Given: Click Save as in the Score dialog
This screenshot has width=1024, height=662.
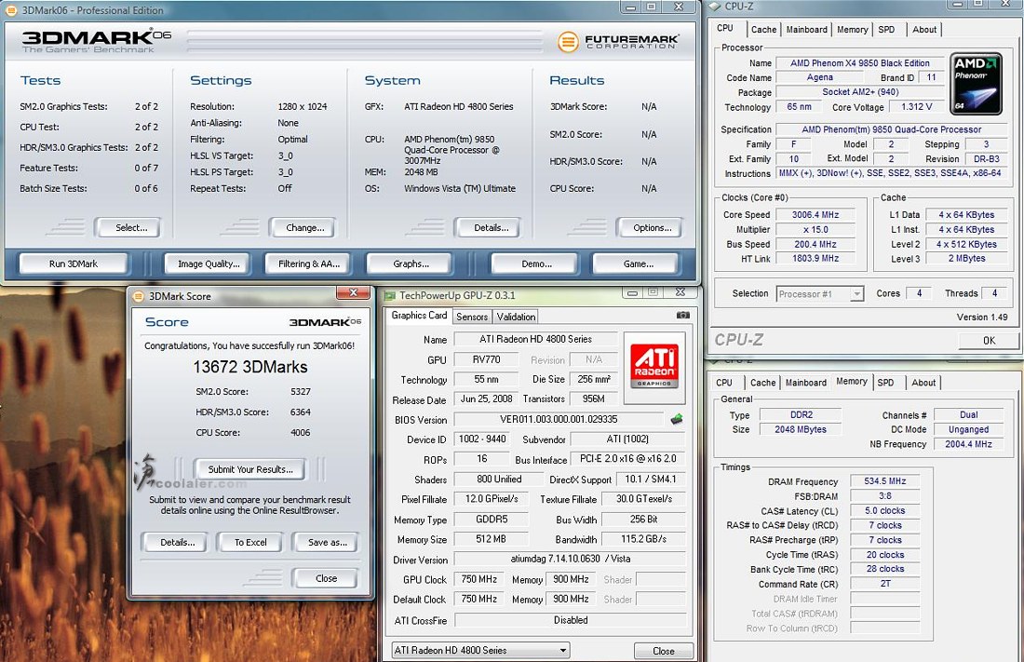Looking at the screenshot, I should 327,543.
